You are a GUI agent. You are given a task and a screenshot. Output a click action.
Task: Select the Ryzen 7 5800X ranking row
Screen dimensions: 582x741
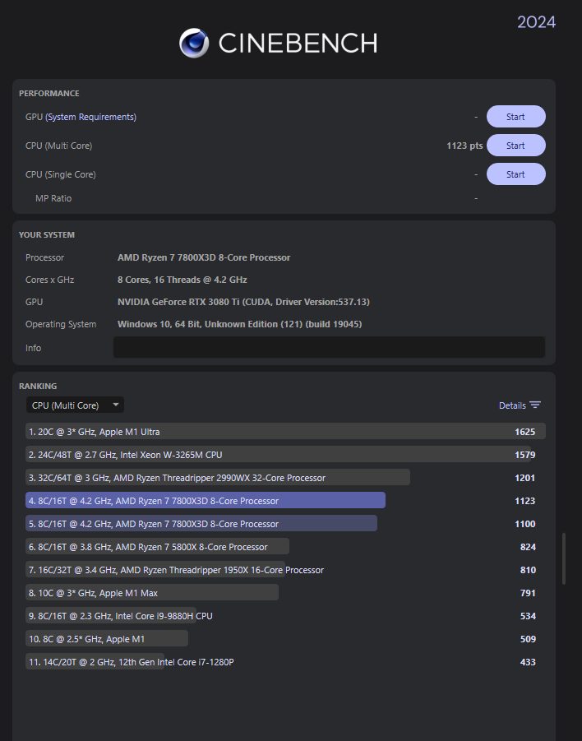click(x=158, y=547)
